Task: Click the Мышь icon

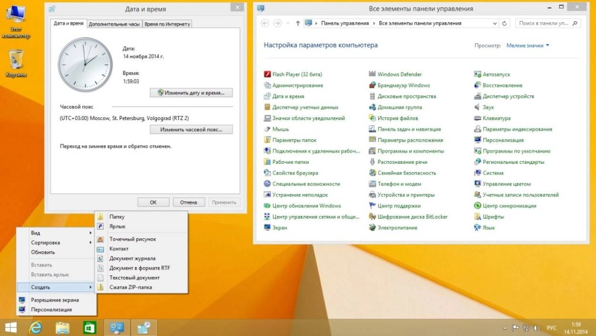Action: click(267, 129)
